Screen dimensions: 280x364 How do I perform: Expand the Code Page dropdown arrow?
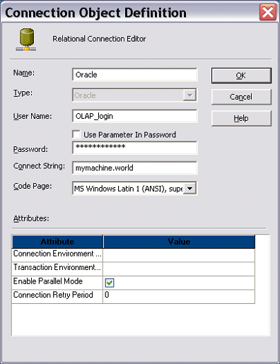(190, 189)
